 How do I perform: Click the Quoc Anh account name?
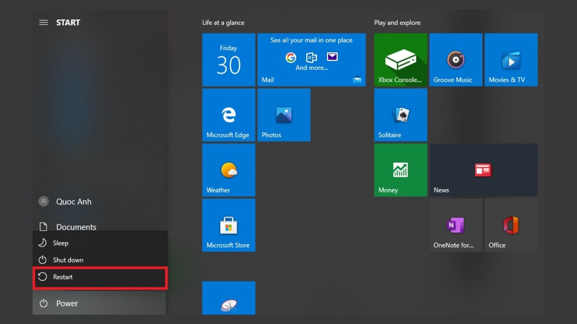point(74,202)
